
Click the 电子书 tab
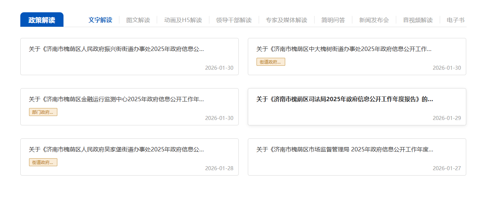[x=455, y=20]
